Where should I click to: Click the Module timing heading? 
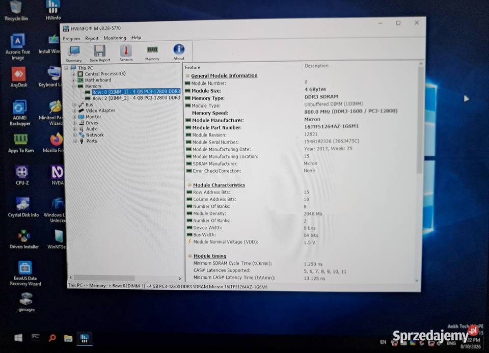[x=210, y=256]
